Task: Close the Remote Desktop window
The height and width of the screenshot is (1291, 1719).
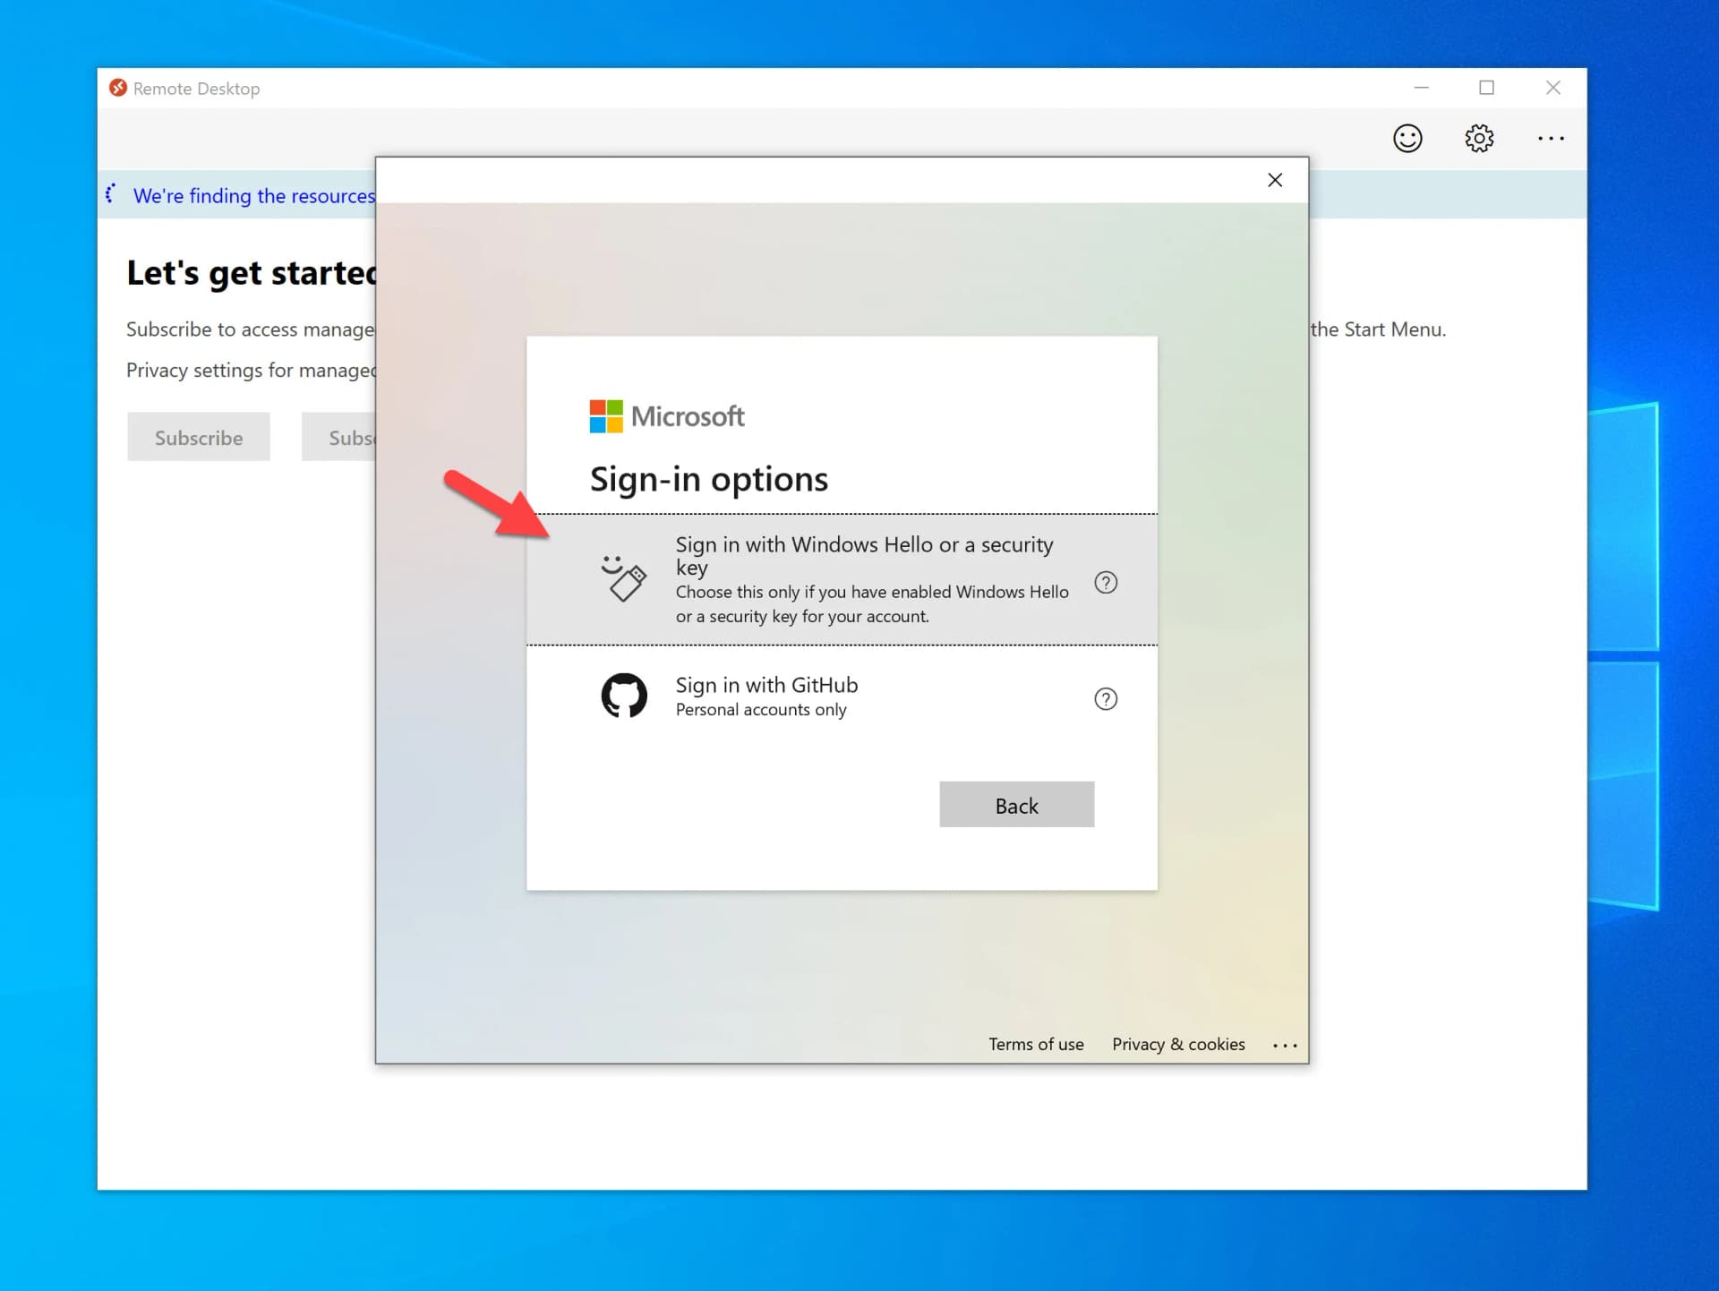Action: pos(1553,88)
